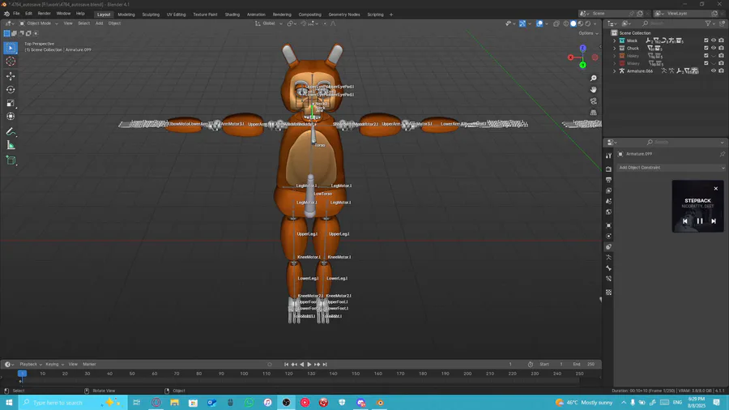
Task: Switch to solid viewport shading
Action: point(573,23)
